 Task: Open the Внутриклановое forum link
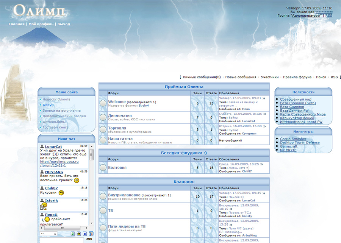pyautogui.click(x=124, y=195)
